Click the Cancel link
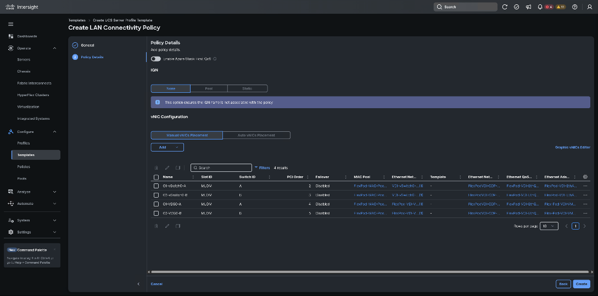598x296 pixels. click(157, 284)
